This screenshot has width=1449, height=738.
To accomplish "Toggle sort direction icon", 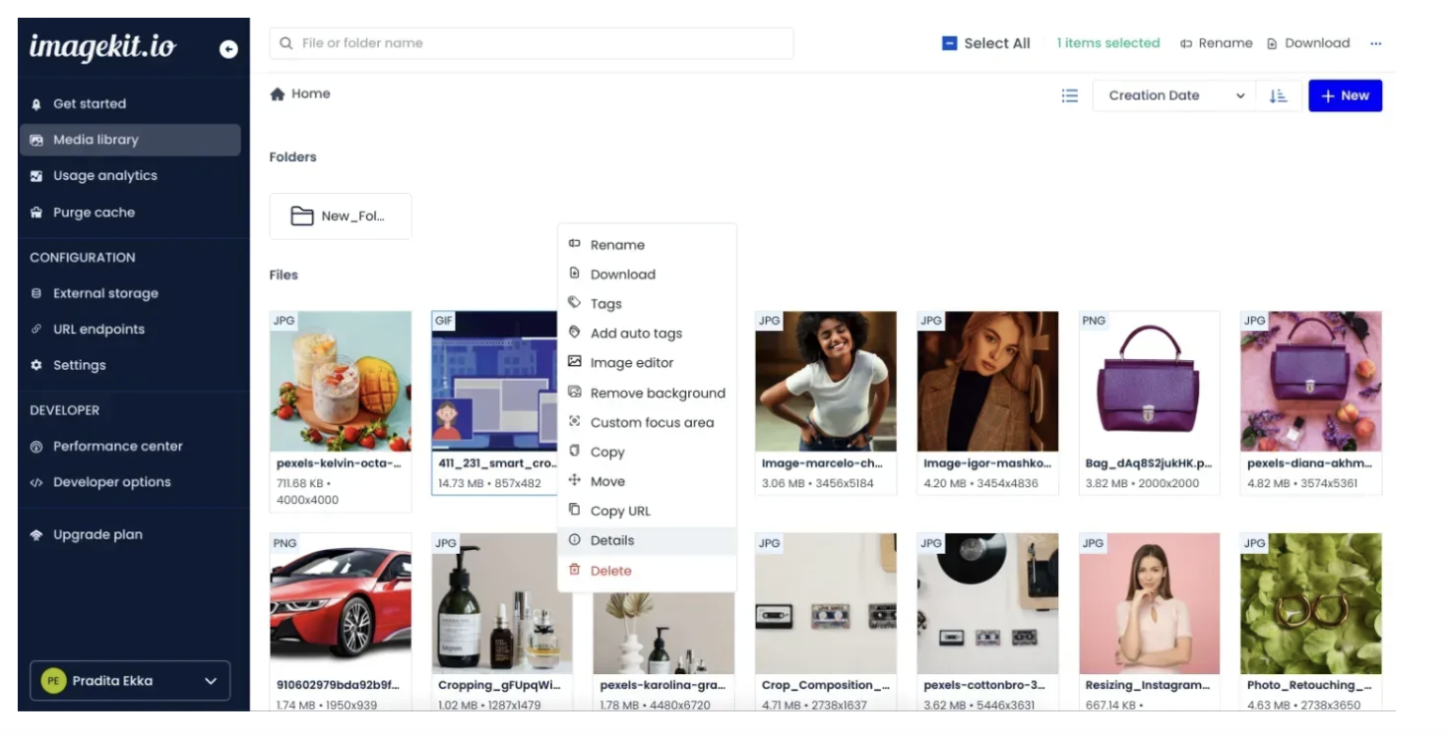I will click(1278, 95).
